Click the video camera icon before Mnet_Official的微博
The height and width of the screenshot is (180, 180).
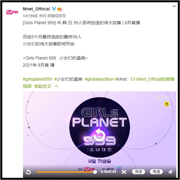133,79
